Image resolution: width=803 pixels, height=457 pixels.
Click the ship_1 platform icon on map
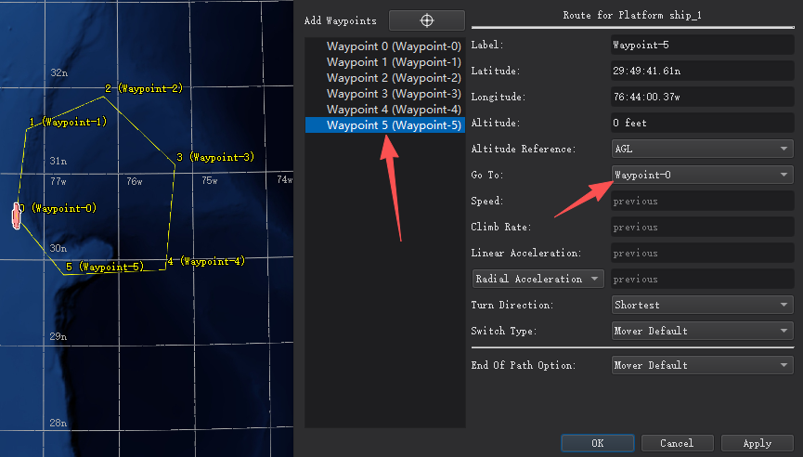click(x=17, y=215)
